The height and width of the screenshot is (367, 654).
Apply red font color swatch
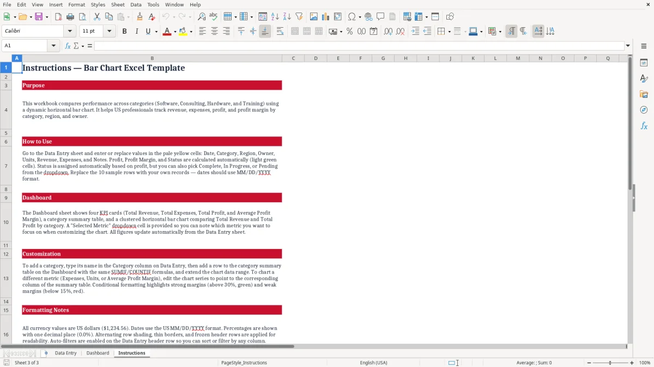pos(167,32)
